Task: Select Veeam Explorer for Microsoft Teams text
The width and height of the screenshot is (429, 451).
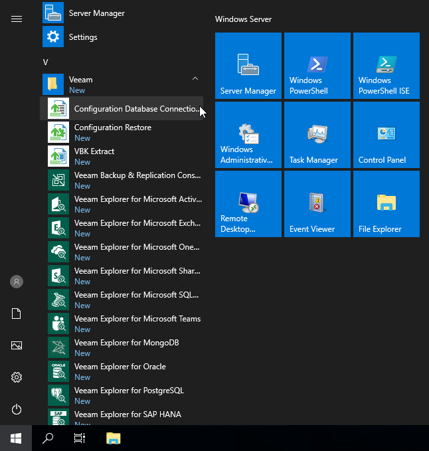Action: point(137,319)
